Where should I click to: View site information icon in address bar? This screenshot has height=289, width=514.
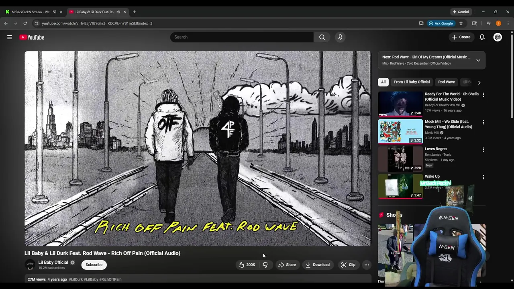point(37,23)
